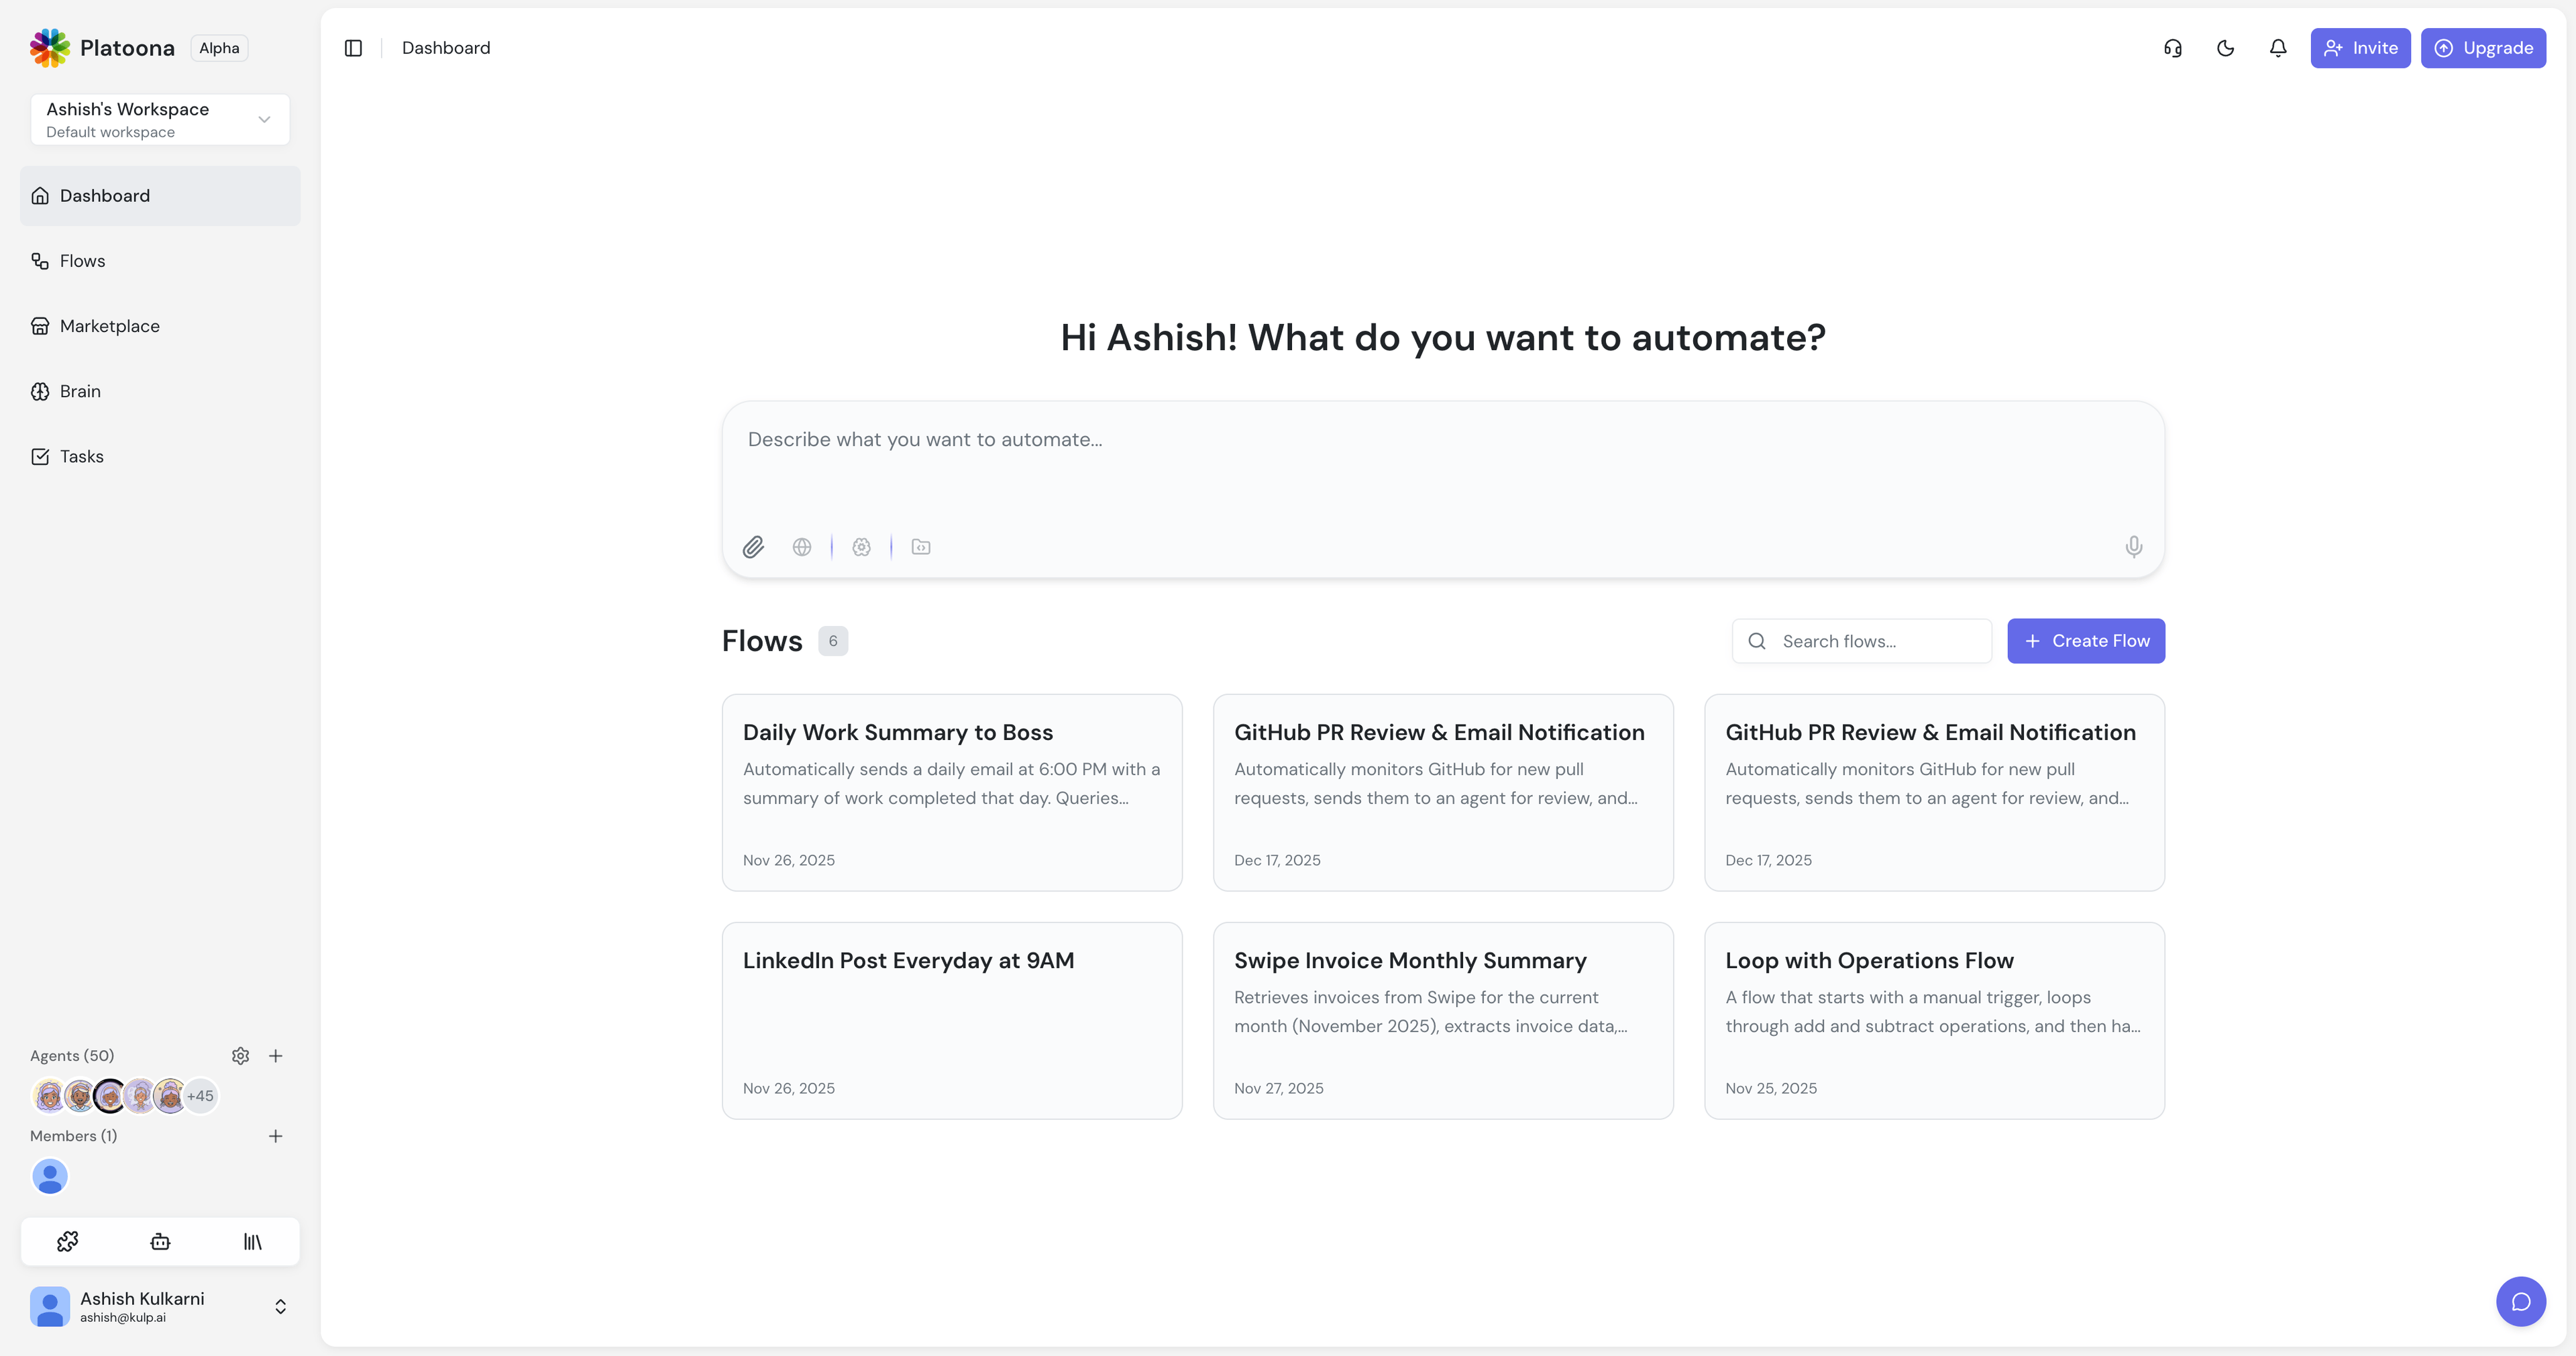
Task: Click the microphone voice input icon
Action: tap(2133, 547)
